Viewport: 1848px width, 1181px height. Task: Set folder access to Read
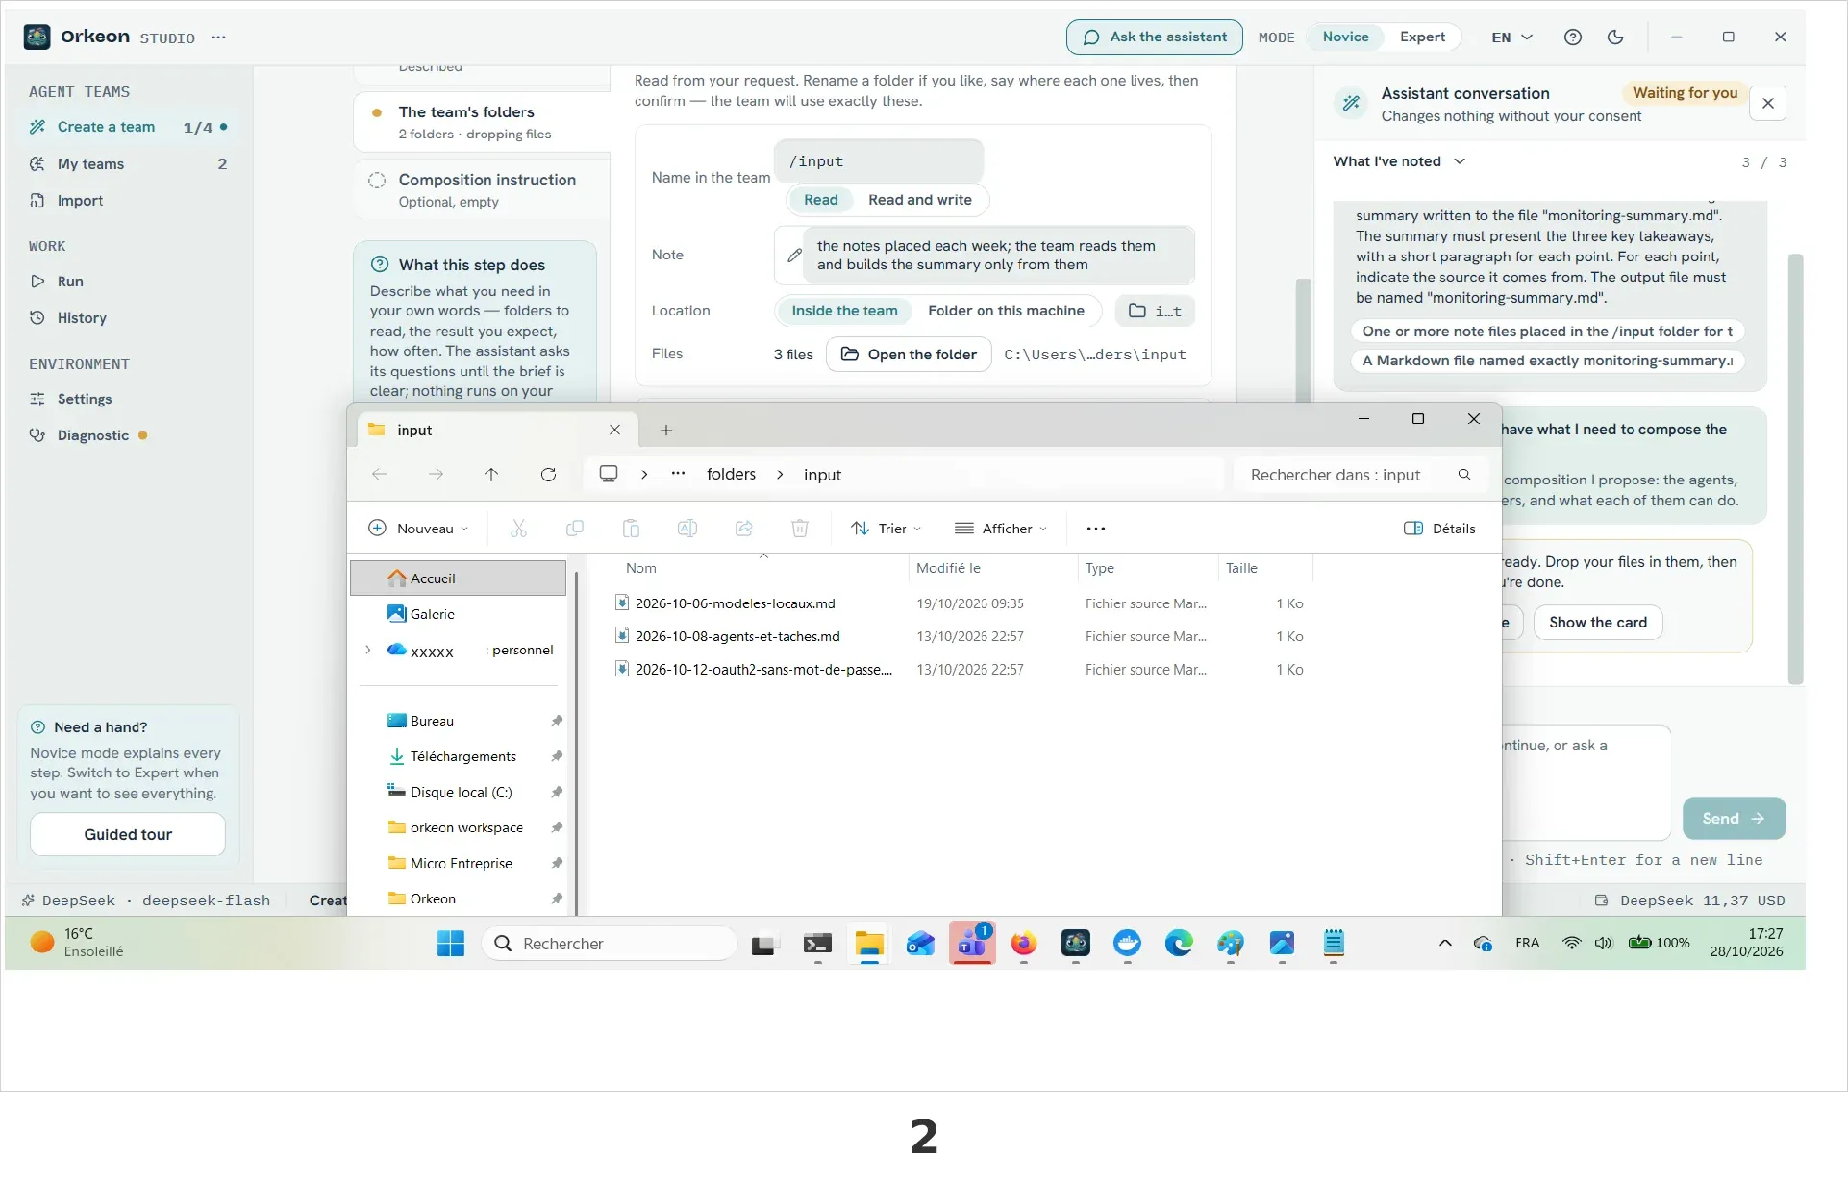821,200
